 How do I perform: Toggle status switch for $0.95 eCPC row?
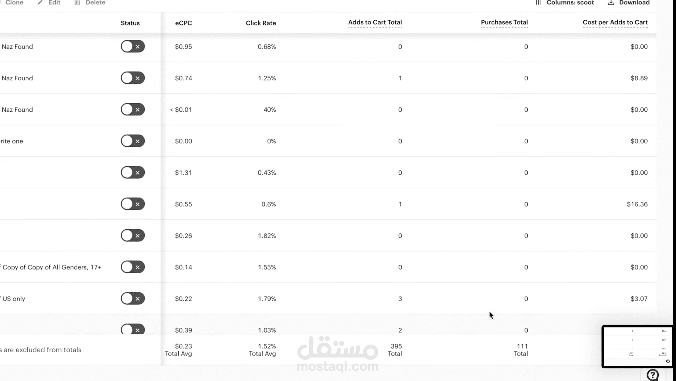click(x=133, y=46)
